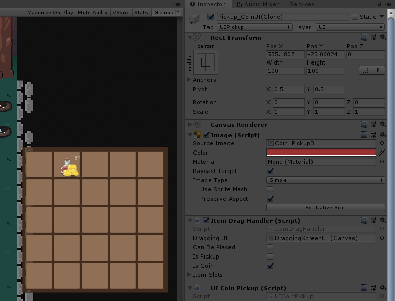Collapse the Image (Script) component
The height and width of the screenshot is (301, 395).
(x=190, y=135)
